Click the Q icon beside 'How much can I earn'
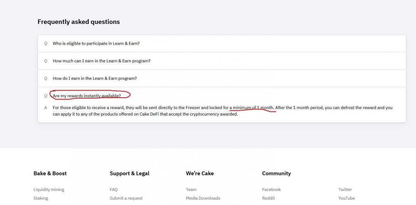The height and width of the screenshot is (205, 416). 45,61
